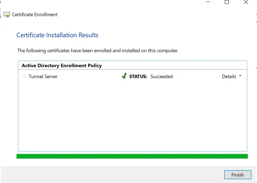Screen dimensions: 257x183
Task: Click the Certificate Installation Results heading
Action: coord(58,35)
